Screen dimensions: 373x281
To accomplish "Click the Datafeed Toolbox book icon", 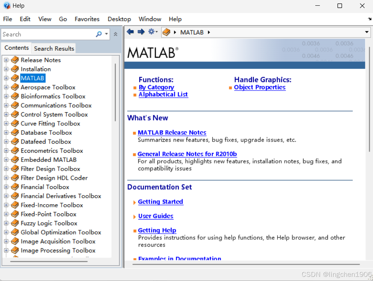I will [15, 141].
